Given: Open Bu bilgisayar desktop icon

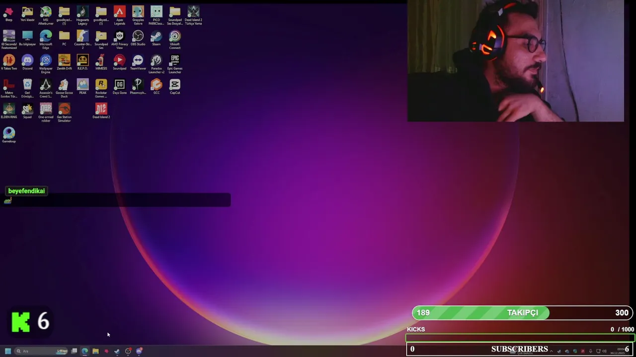Looking at the screenshot, I should point(27,38).
